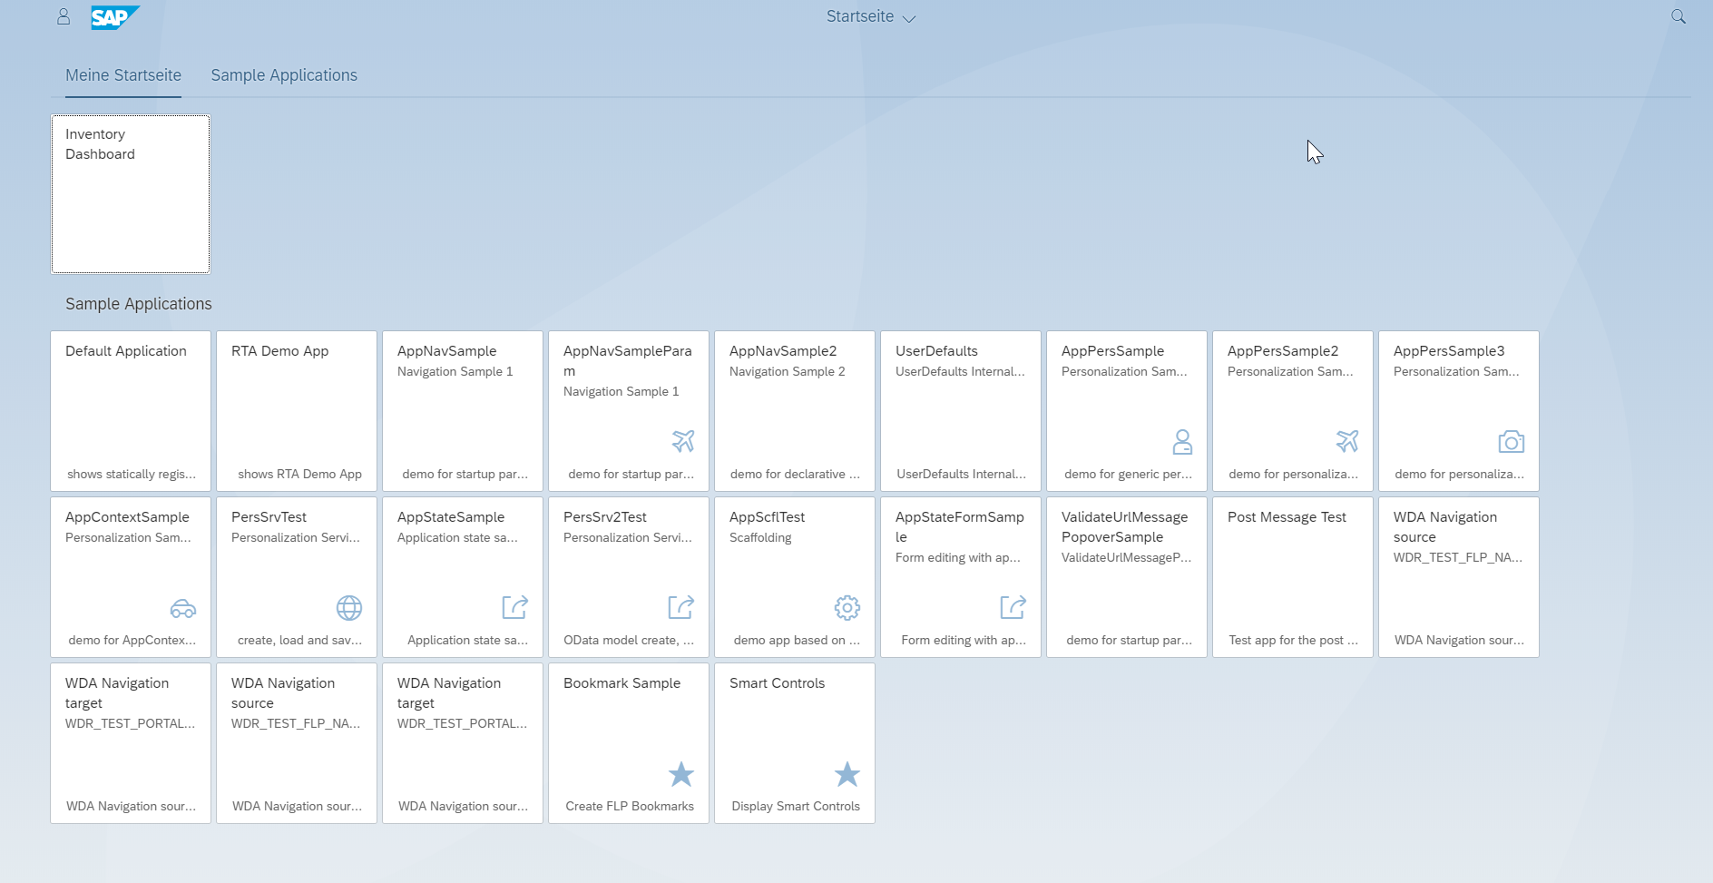Screen dimensions: 1713x883
Task: Click the star icon on Bookmark Sample tile
Action: click(x=681, y=774)
